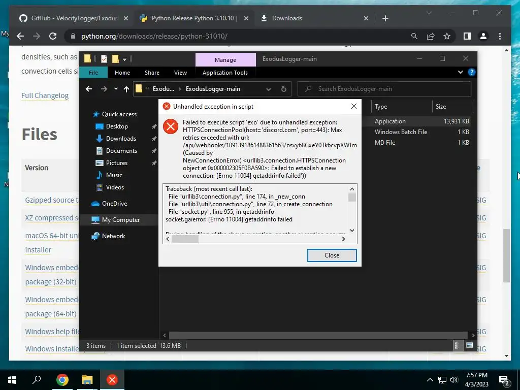Open Chrome three-dot menu
The width and height of the screenshot is (520, 390).
500,36
